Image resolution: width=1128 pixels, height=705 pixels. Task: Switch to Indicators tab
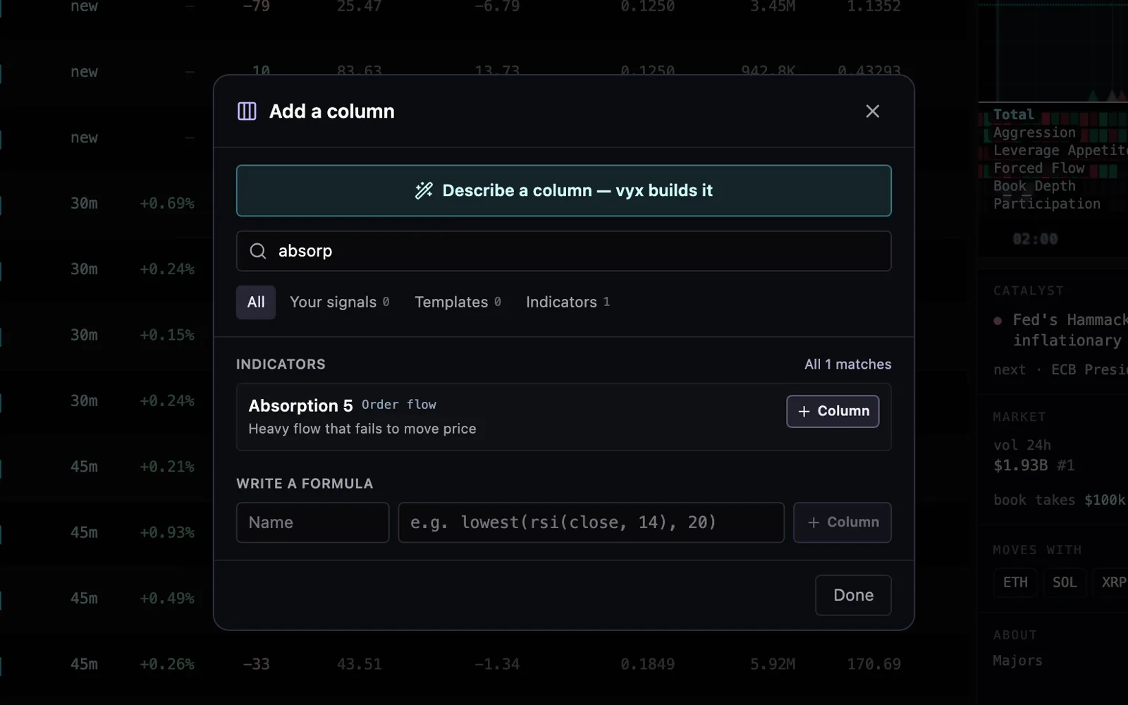568,302
